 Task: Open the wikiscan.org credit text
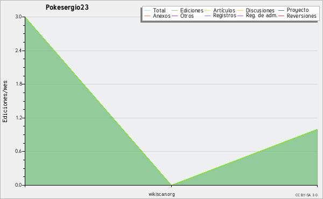(x=161, y=194)
